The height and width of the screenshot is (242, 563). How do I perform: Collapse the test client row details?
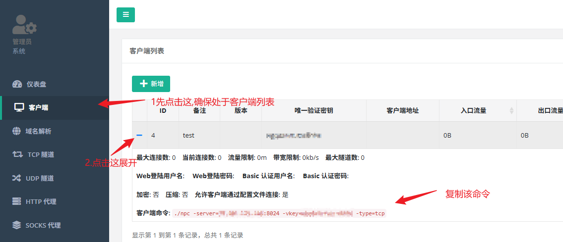click(x=140, y=135)
